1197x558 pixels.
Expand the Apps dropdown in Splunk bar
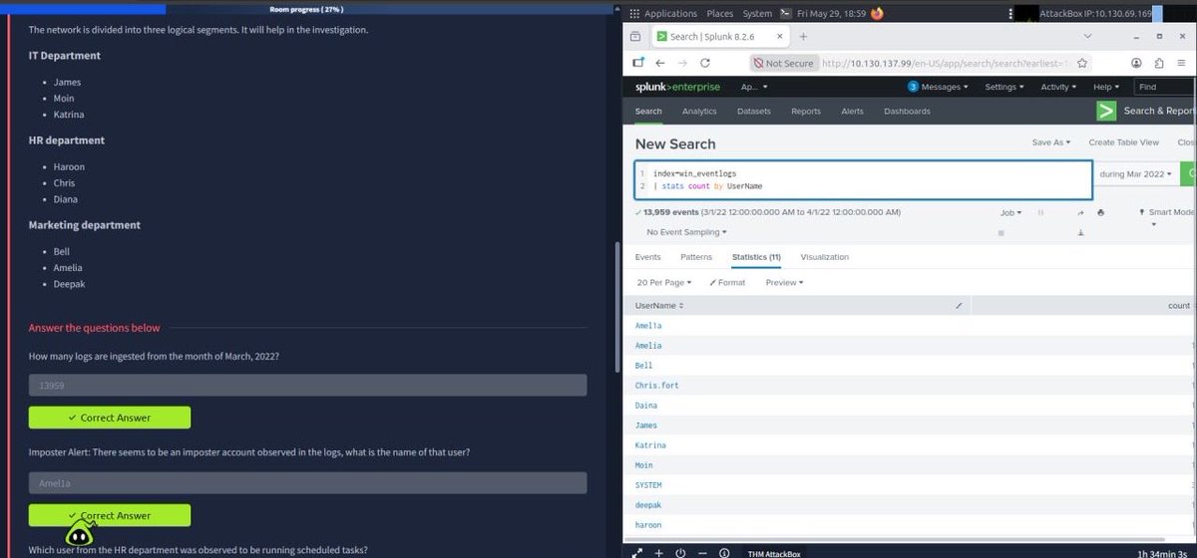(x=754, y=87)
